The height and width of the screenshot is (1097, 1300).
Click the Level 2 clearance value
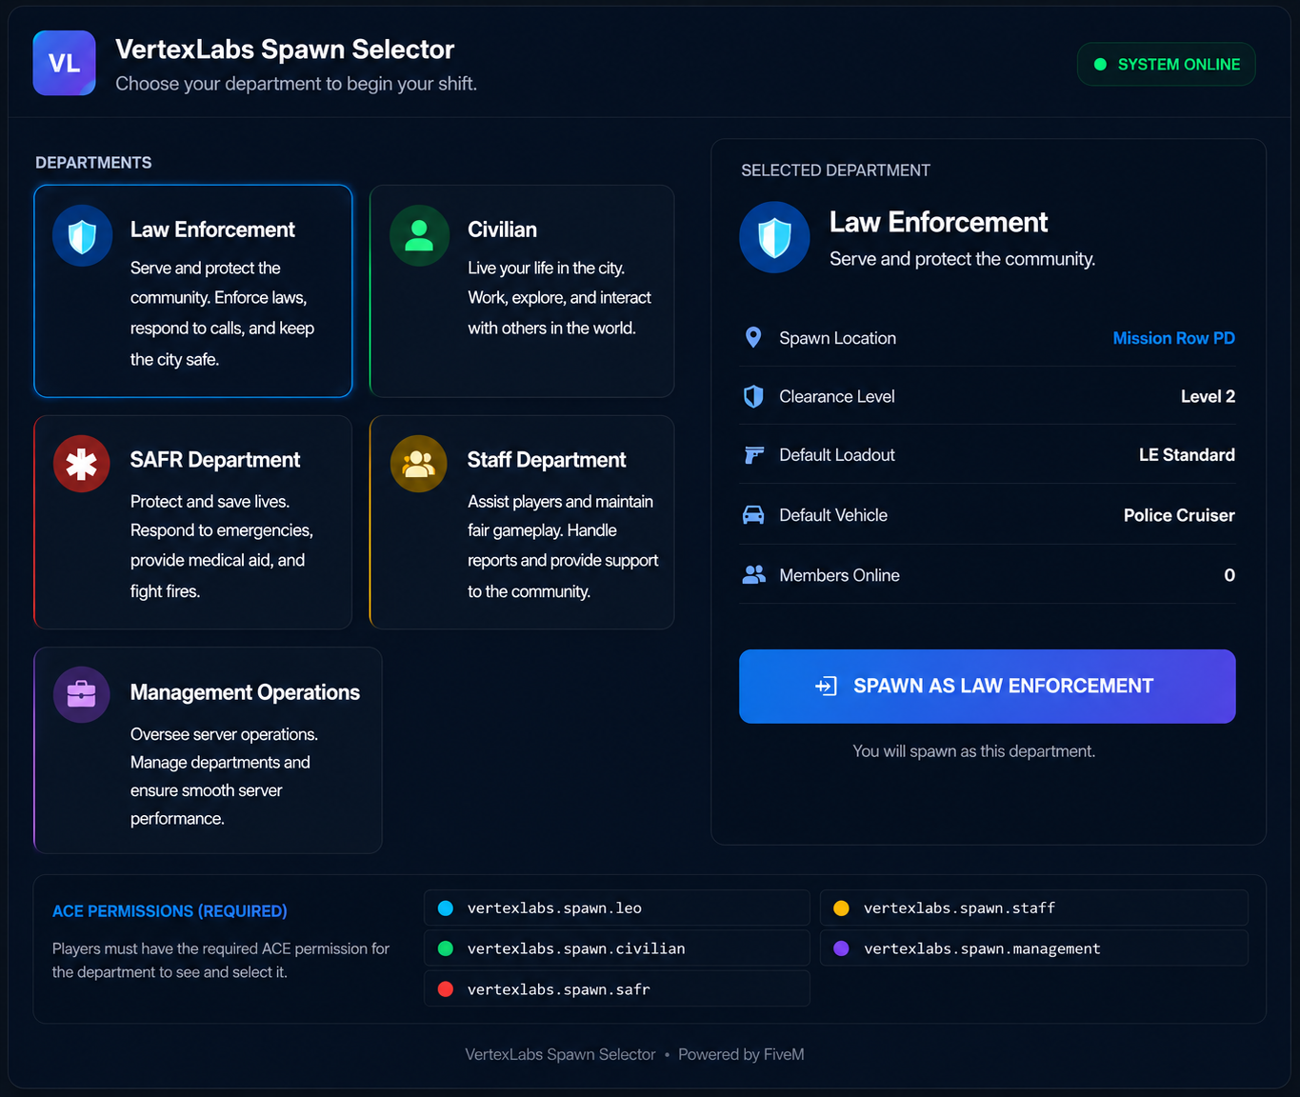coord(1208,396)
